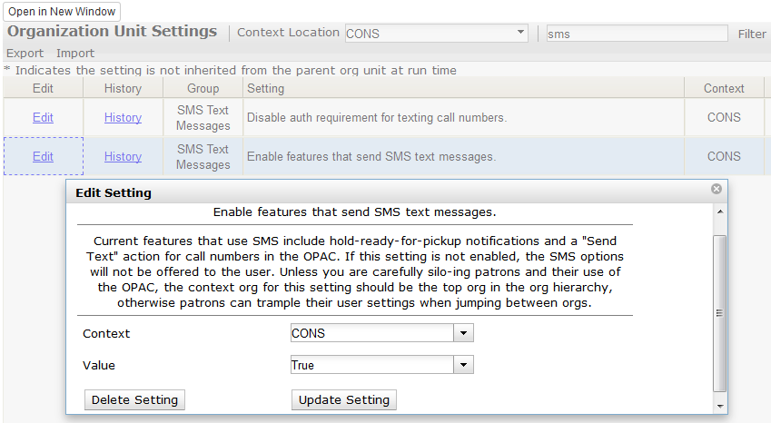Click the sms filter text field
This screenshot has height=423, width=771.
[636, 34]
